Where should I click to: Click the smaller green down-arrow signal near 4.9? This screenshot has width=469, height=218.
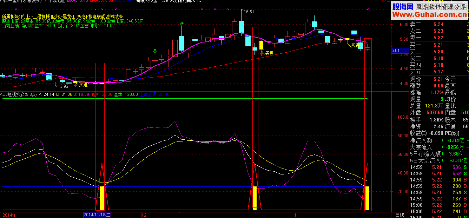[x=155, y=52]
